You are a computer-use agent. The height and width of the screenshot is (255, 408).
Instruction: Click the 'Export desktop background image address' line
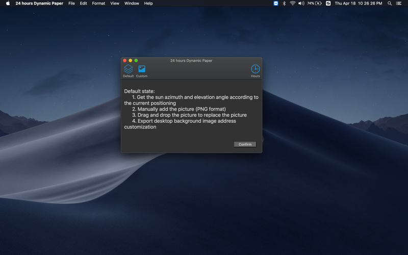[184, 121]
